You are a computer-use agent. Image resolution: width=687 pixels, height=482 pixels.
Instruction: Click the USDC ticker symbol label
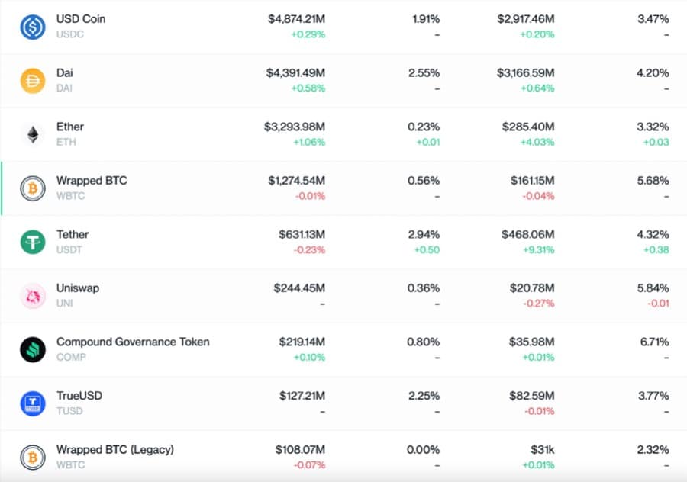pos(71,34)
